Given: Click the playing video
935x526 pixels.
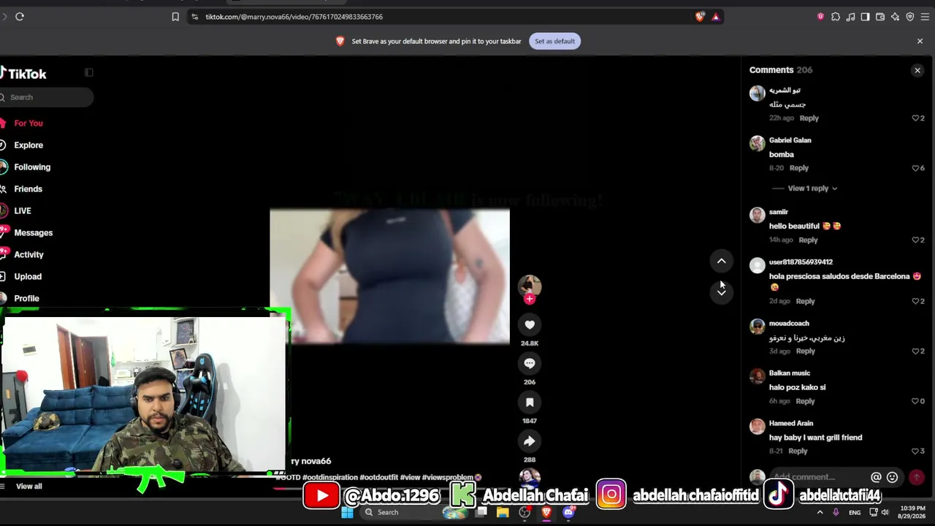Looking at the screenshot, I should (x=389, y=276).
